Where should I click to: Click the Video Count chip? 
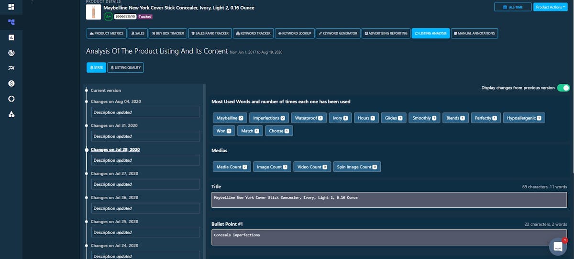pos(312,167)
